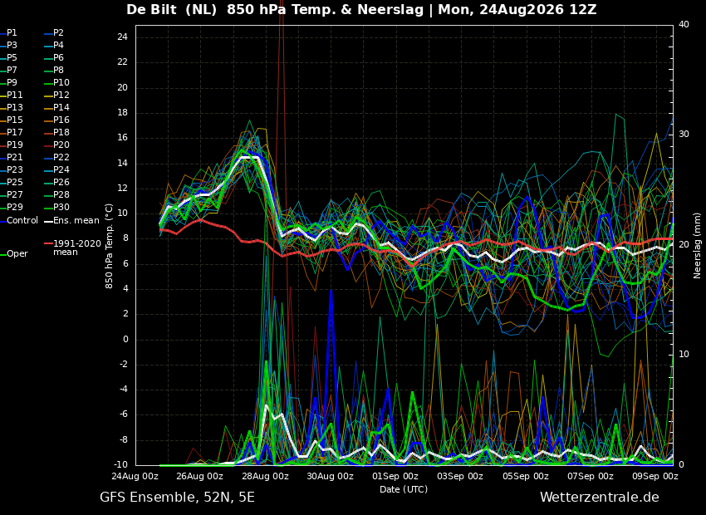Click the P13 legend text
706x515 pixels.
point(14,108)
